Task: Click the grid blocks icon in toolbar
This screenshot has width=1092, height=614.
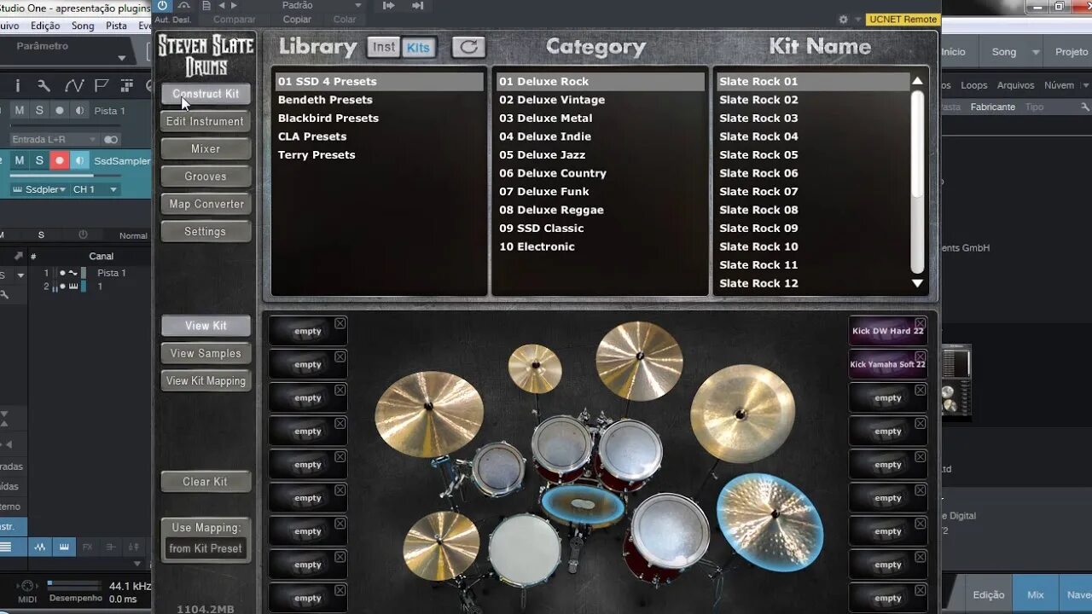Action: pos(127,85)
